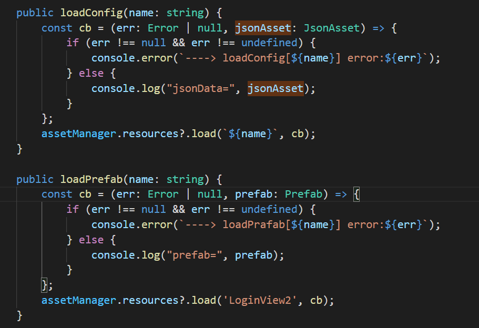Select highlighted jsonAsset parameter in cb signature

tap(263, 28)
